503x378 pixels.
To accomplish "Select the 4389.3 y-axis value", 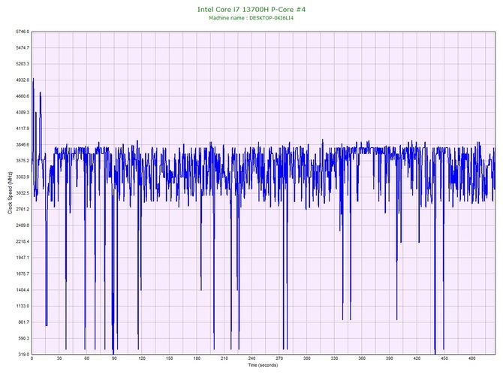I will (x=23, y=113).
